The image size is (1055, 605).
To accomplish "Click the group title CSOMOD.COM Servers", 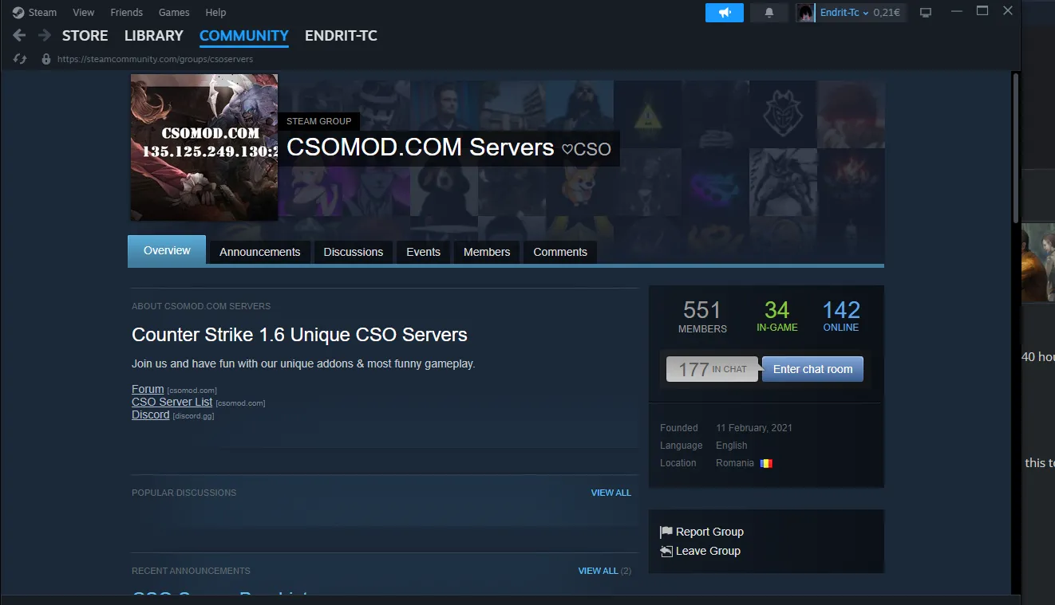I will pos(420,147).
